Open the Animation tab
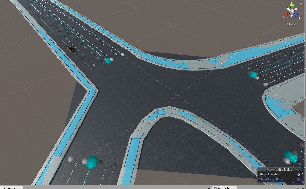 [x=225, y=188]
